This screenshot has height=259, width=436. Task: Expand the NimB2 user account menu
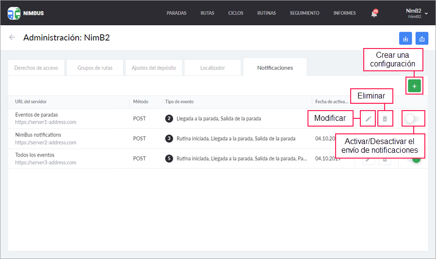(416, 13)
